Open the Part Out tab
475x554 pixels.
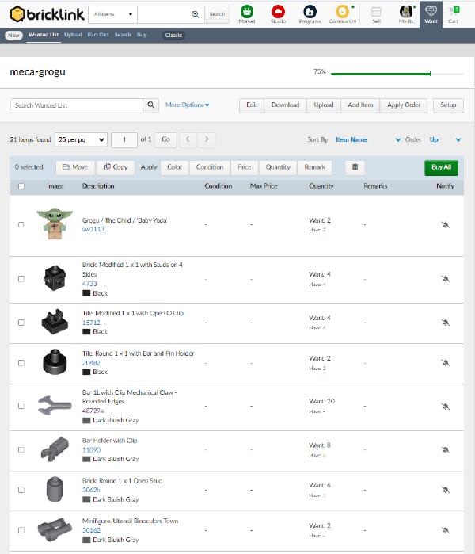tap(98, 35)
